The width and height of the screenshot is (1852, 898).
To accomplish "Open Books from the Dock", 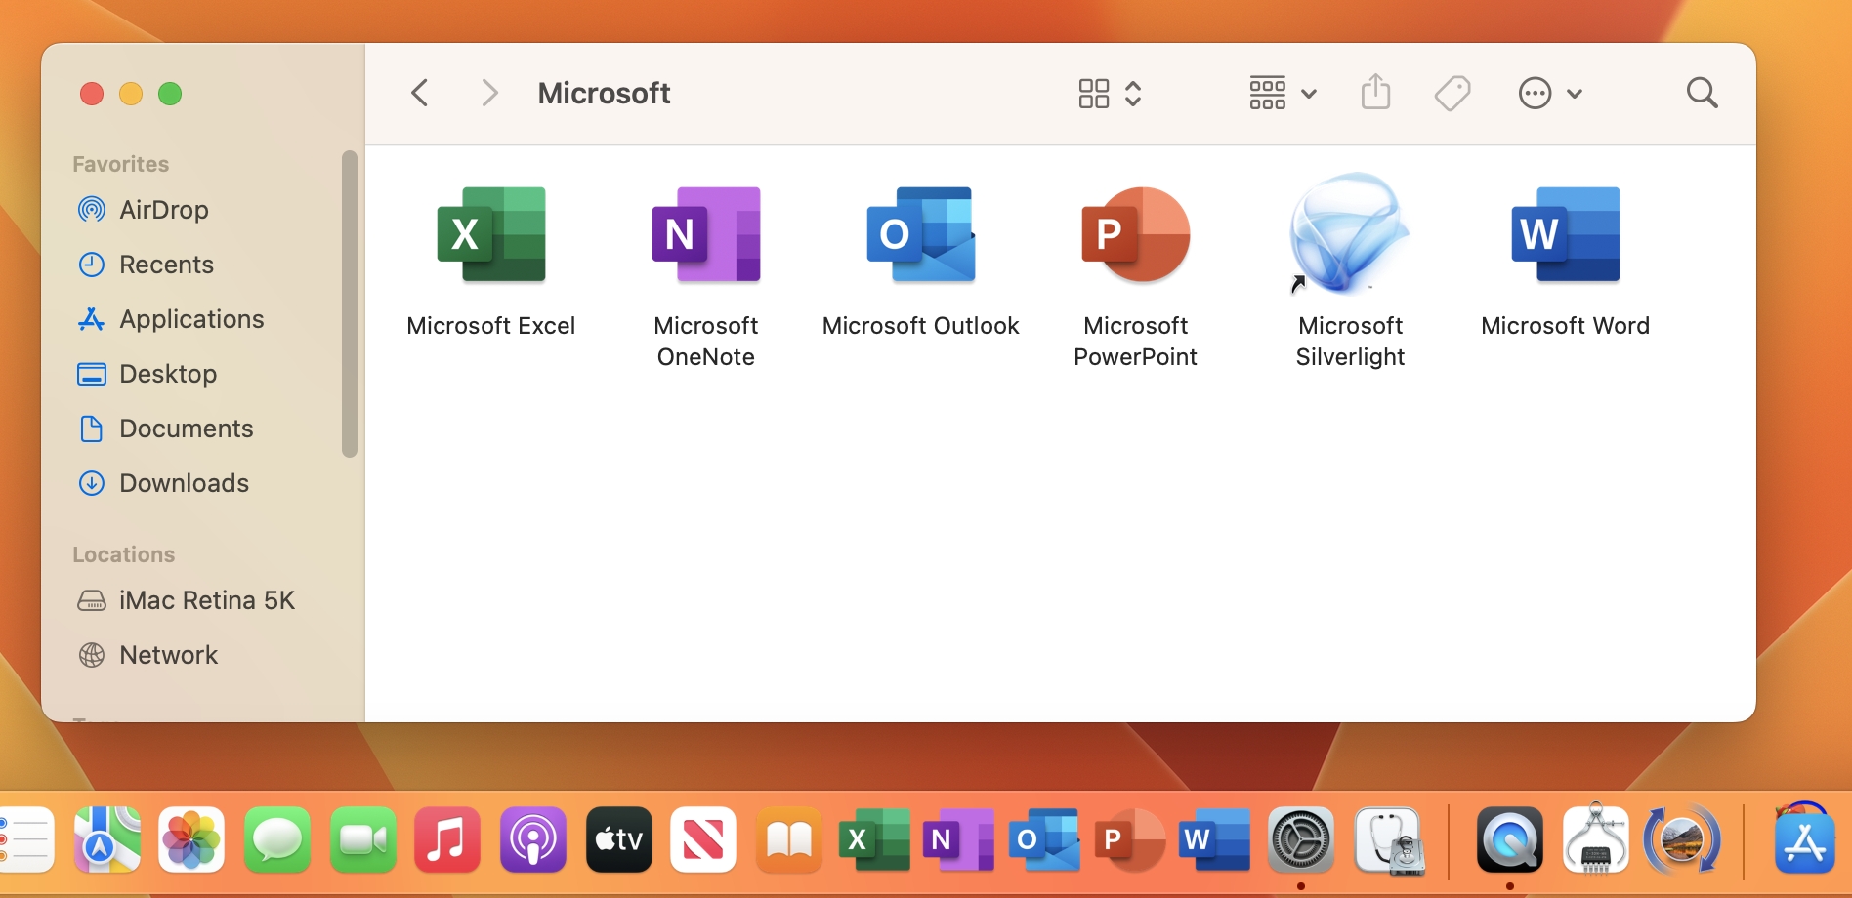I will pyautogui.click(x=789, y=839).
